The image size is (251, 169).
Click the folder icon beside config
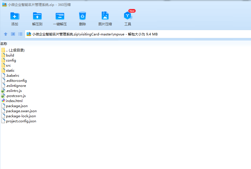pos(3,60)
